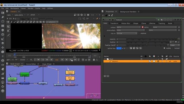Open the sRGB viewer process dropdown

pos(35,15)
